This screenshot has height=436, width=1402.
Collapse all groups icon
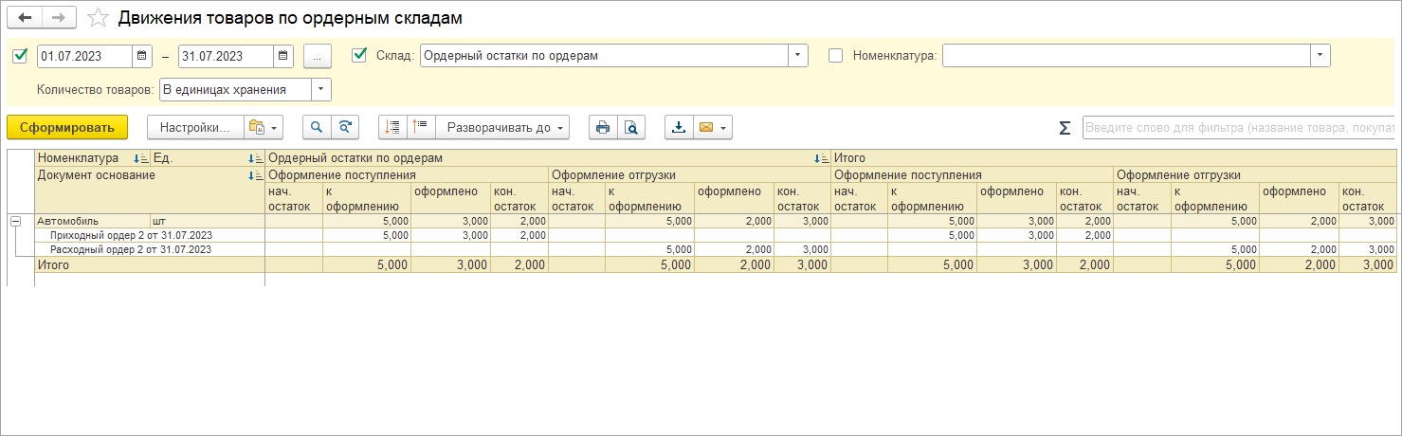pyautogui.click(x=392, y=127)
